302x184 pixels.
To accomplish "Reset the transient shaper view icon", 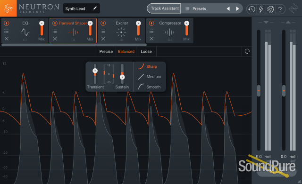I will coord(247,51).
